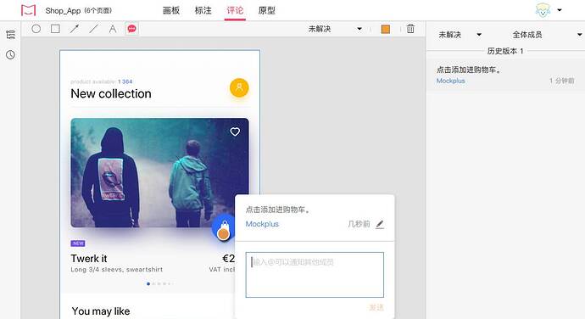The image size is (585, 319).
Task: Click Mockplus author link in right panel
Action: pos(451,81)
